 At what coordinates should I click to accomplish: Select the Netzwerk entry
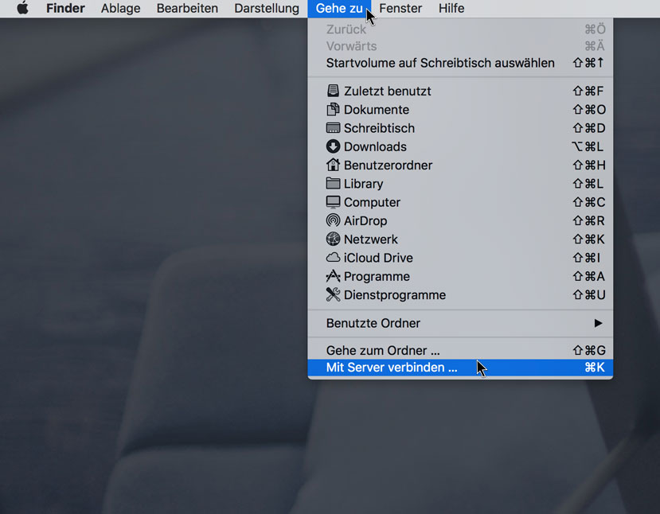pyautogui.click(x=460, y=239)
